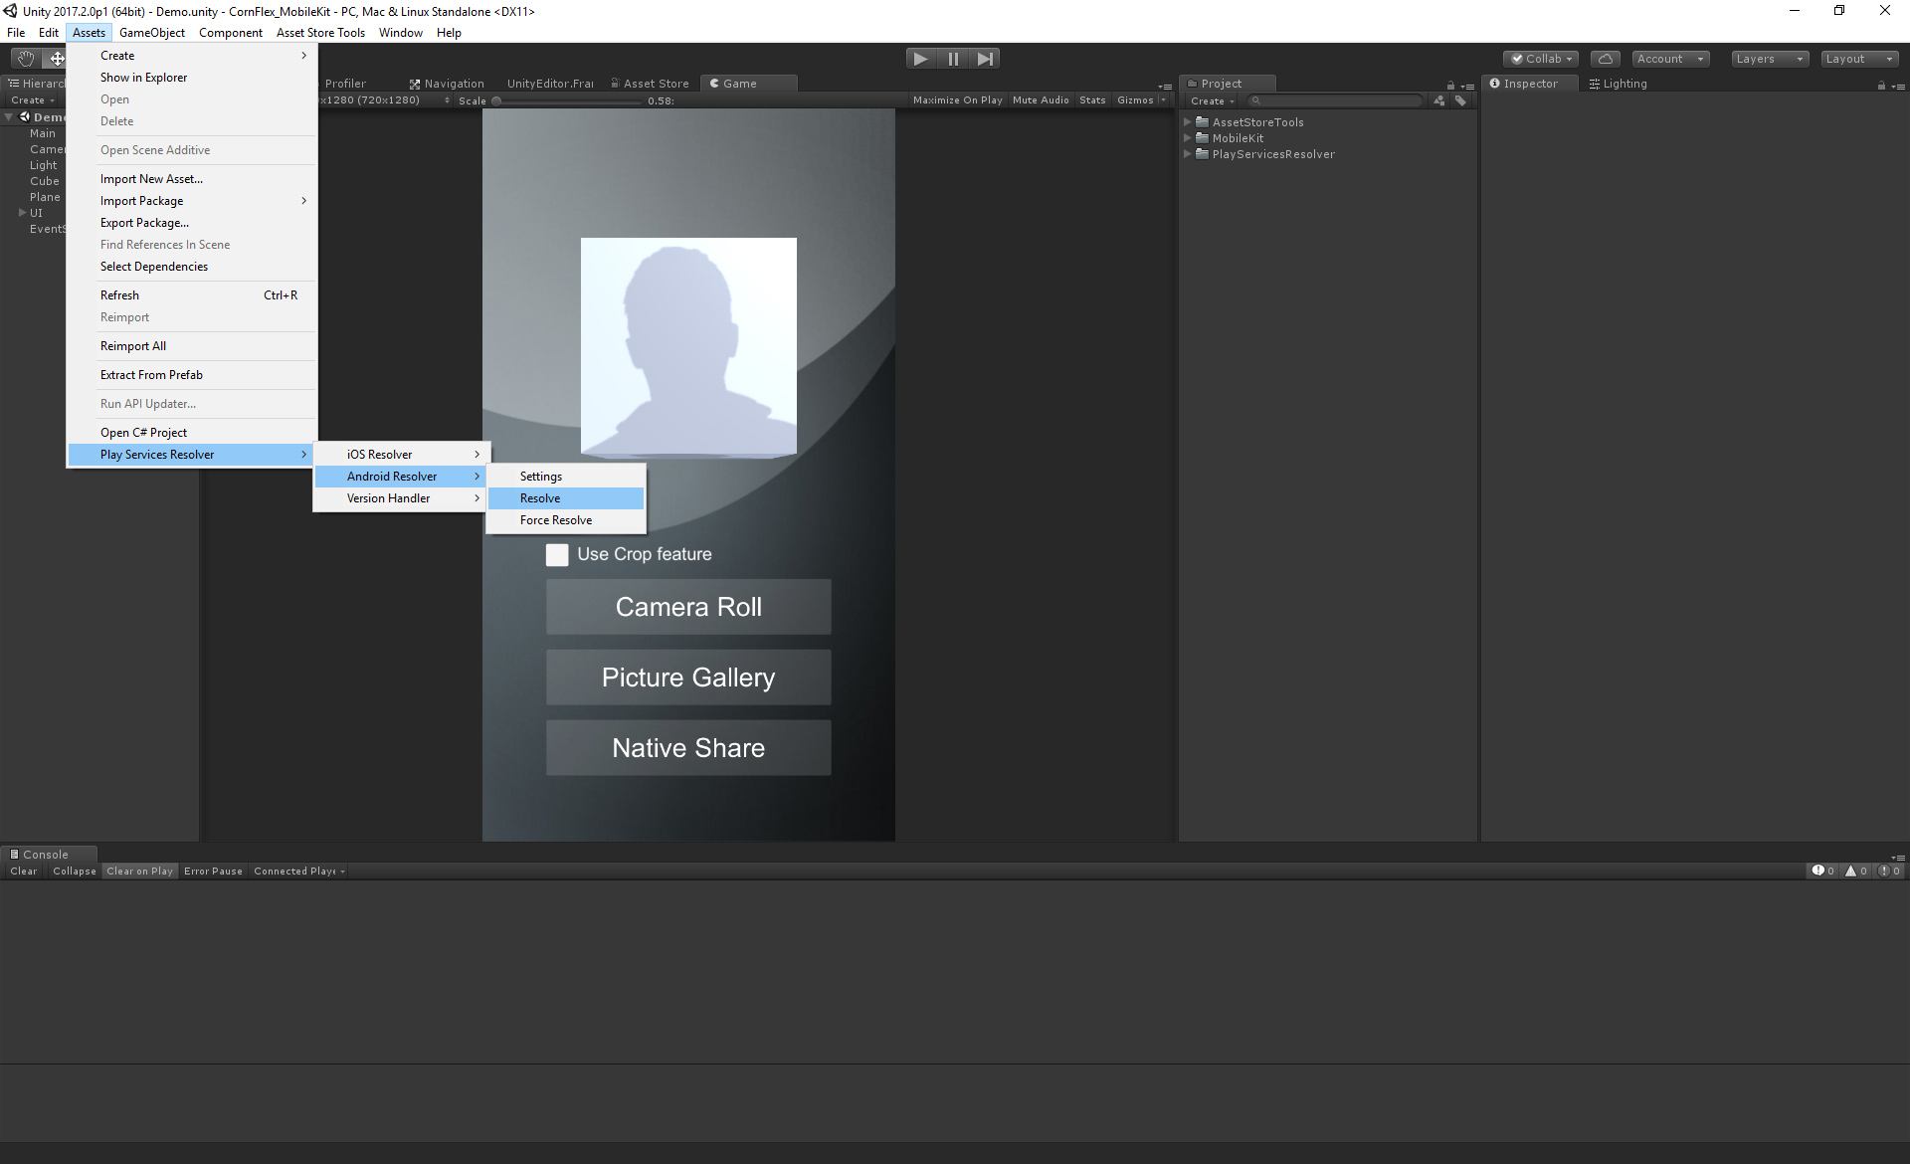
Task: Switch to the Profiler tab
Action: click(x=345, y=84)
